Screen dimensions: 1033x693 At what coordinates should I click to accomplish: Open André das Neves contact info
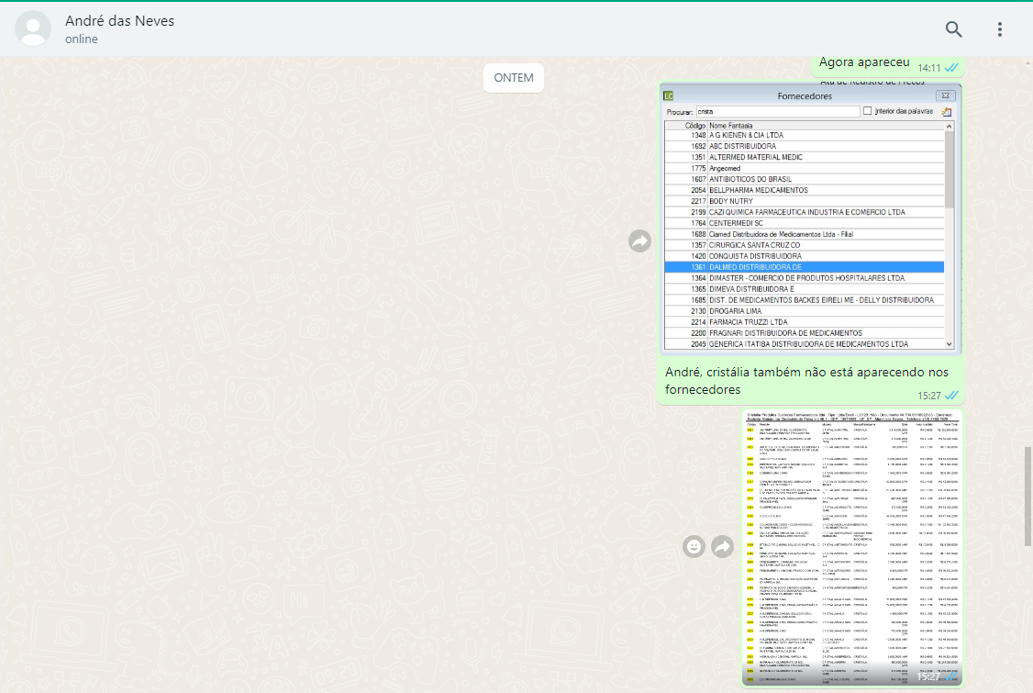pyautogui.click(x=119, y=21)
